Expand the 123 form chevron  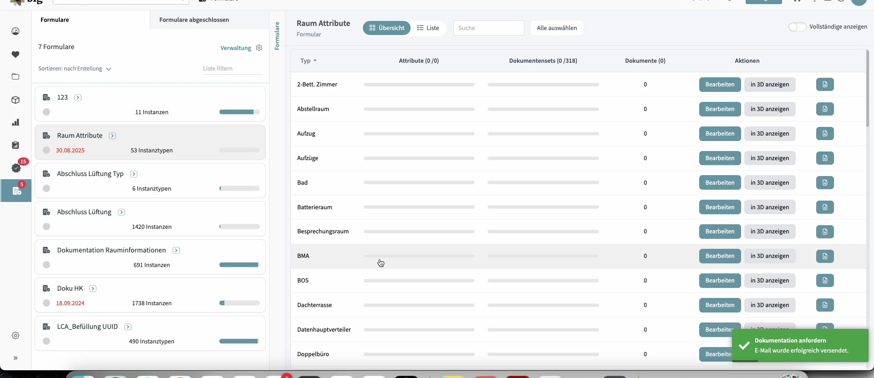(x=78, y=97)
